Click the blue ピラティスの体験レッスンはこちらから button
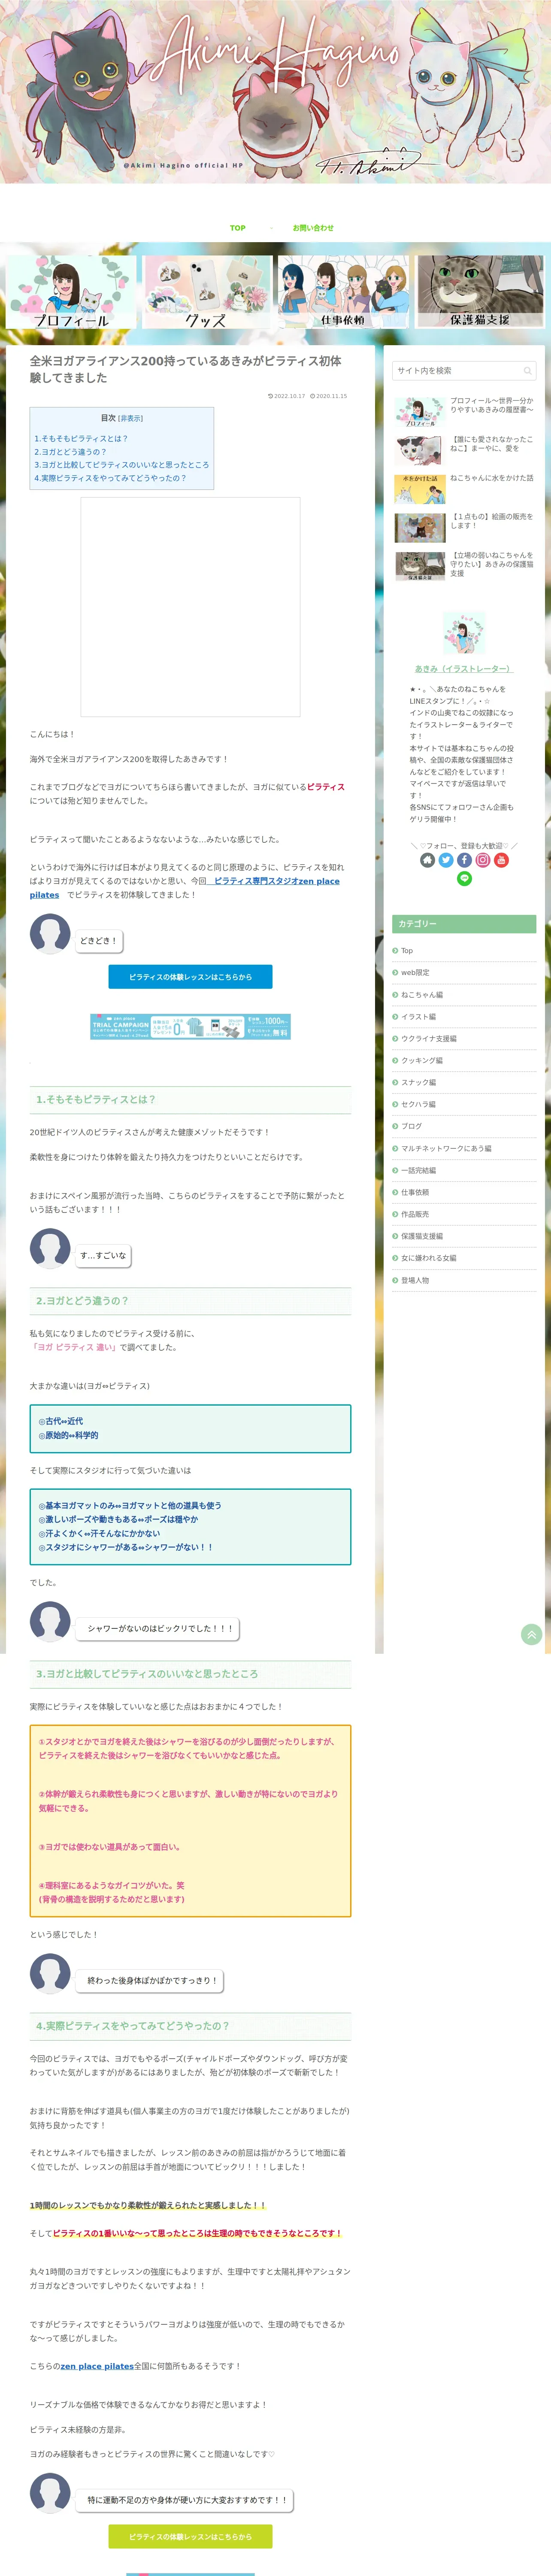Image resolution: width=551 pixels, height=2576 pixels. pos(190,977)
